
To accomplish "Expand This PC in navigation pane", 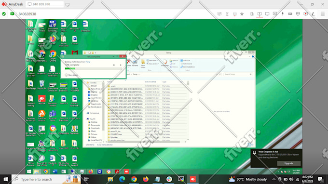I will [x=92, y=119].
